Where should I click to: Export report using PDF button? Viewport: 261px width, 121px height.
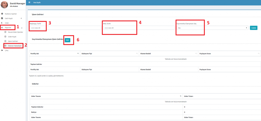tap(67, 40)
